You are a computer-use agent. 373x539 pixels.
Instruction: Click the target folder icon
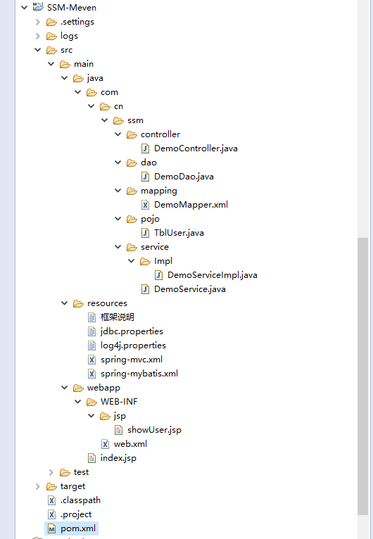tap(51, 486)
